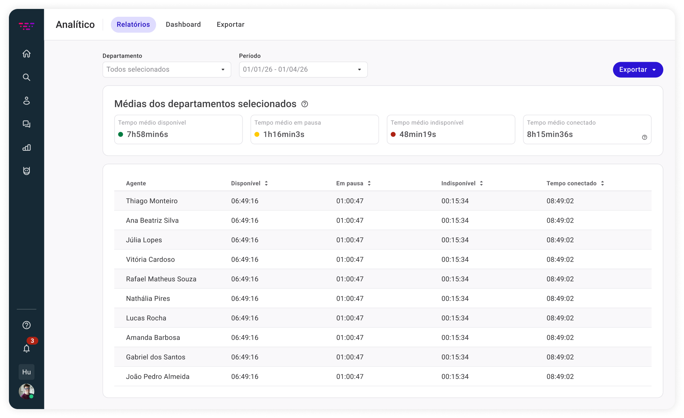This screenshot has width=684, height=418.
Task: Sort table by Em pausa column
Action: point(369,184)
